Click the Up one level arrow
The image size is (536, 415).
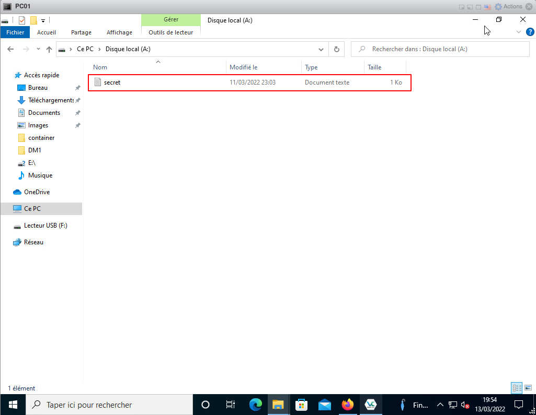tap(49, 49)
